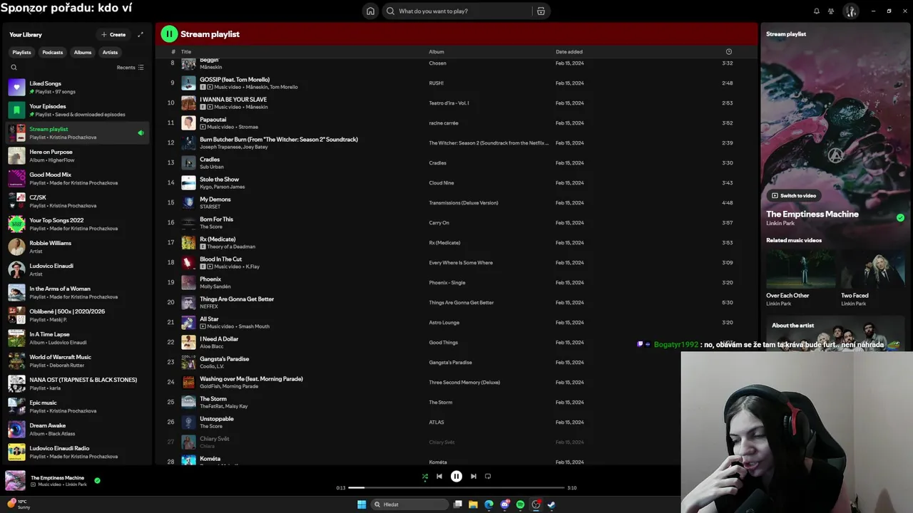Open Here on Purpose album
This screenshot has width=913, height=513.
click(77, 155)
